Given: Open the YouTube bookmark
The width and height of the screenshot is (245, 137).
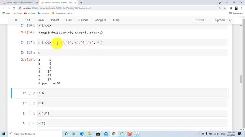Looking at the screenshot, I should [30, 13].
